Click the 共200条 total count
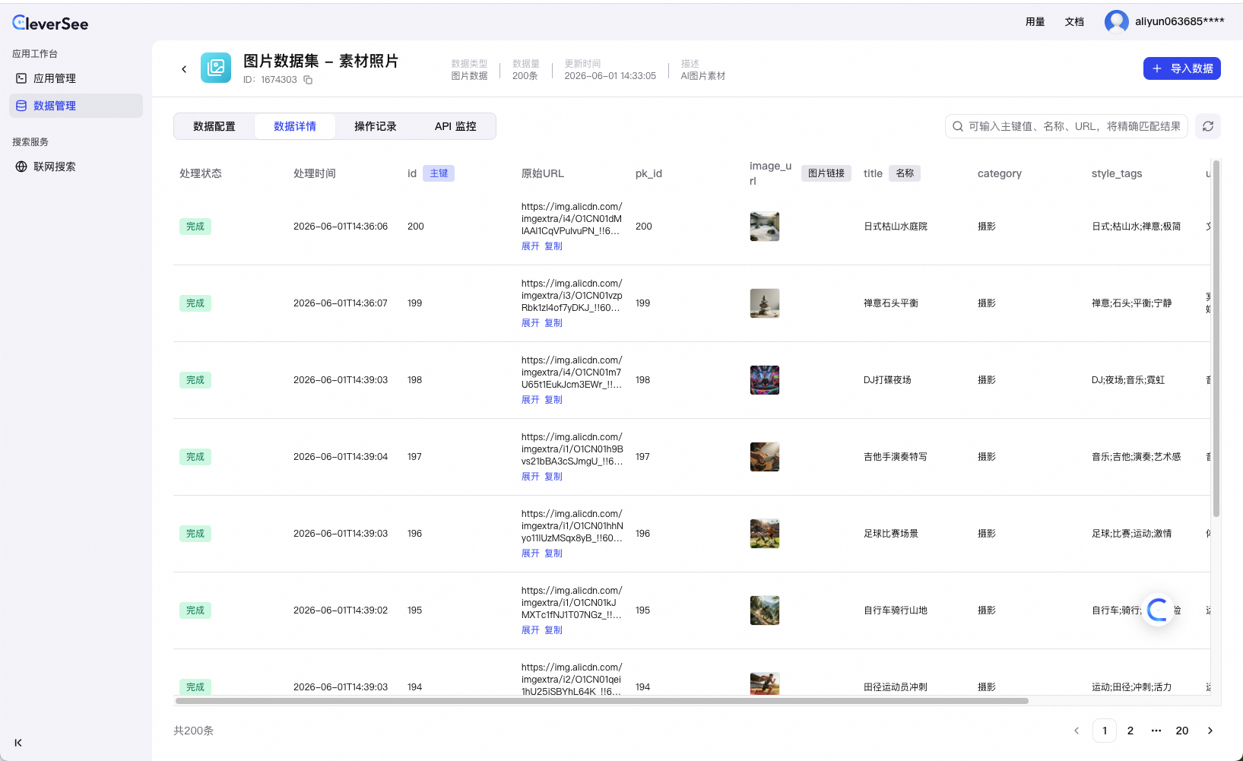The height and width of the screenshot is (761, 1243). click(x=193, y=731)
